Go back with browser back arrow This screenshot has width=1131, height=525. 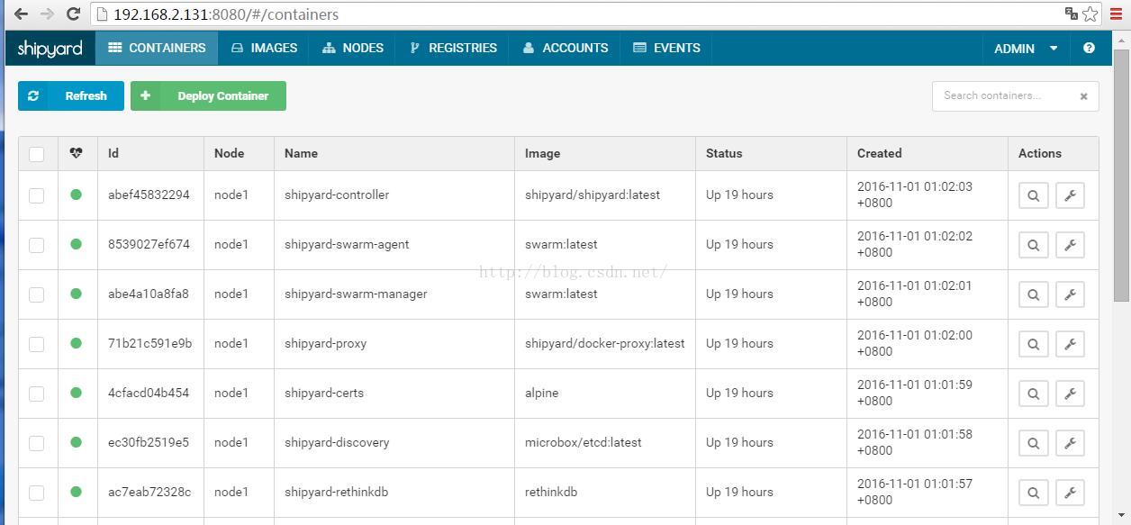click(21, 14)
